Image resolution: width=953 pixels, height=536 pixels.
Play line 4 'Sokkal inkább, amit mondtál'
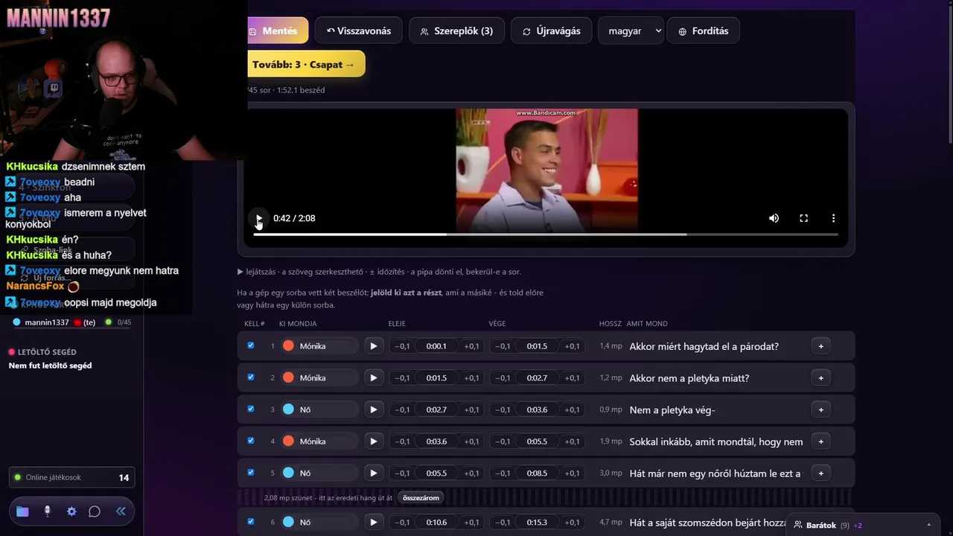tap(374, 441)
